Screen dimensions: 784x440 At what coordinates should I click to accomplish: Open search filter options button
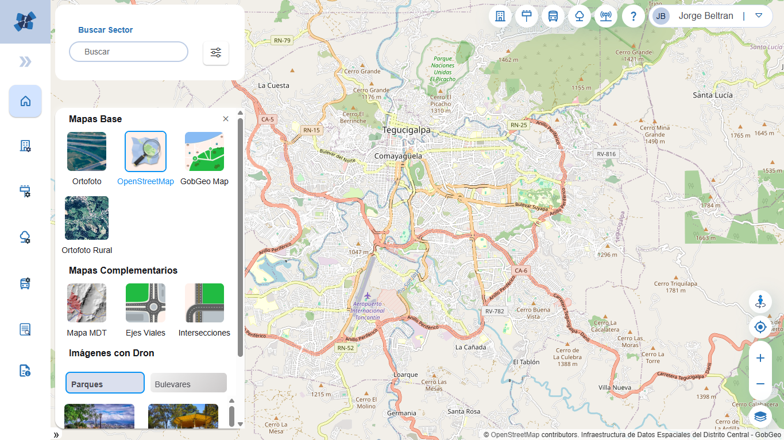pyautogui.click(x=216, y=53)
